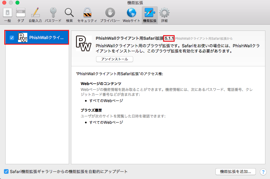Open the help question mark button
Screen dimensions: 270x179
click(x=263, y=172)
